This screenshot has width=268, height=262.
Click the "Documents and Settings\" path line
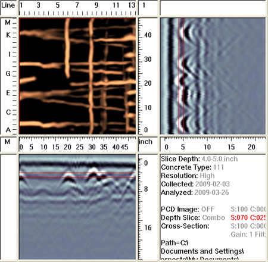pyautogui.click(x=202, y=251)
